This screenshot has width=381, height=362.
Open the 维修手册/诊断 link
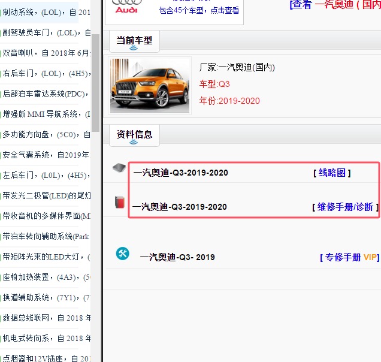click(x=345, y=207)
